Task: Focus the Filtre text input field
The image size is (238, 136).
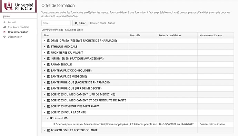Action: 56,23
